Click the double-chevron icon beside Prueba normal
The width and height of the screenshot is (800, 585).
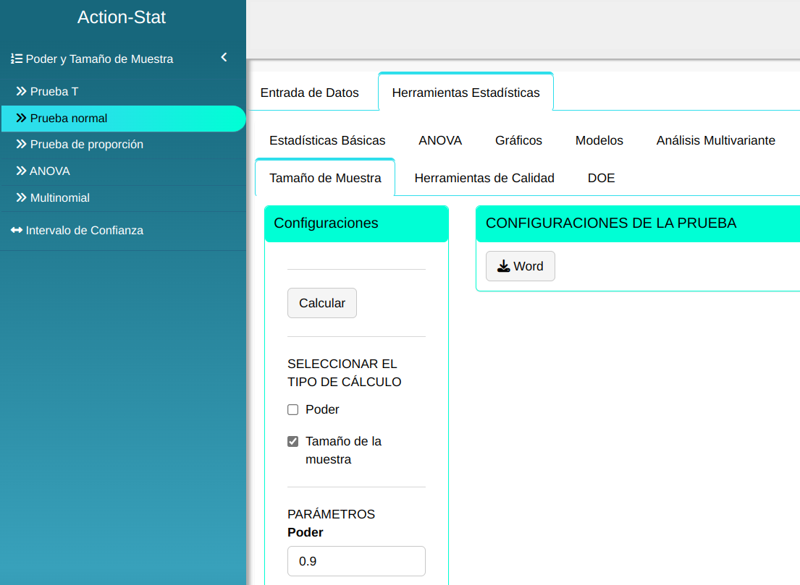click(21, 119)
